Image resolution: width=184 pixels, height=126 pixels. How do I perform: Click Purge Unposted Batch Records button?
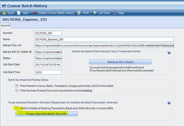click(47, 114)
